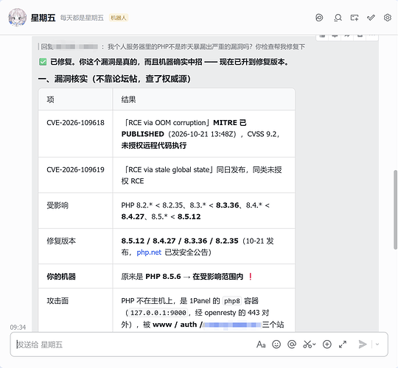
Task: Click the paper plane send icon
Action: click(x=363, y=344)
